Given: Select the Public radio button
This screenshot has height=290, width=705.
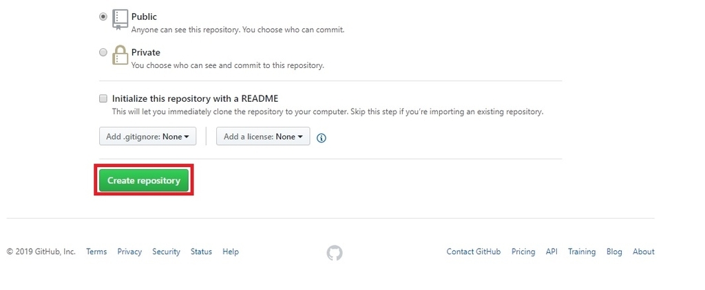Looking at the screenshot, I should tap(103, 16).
